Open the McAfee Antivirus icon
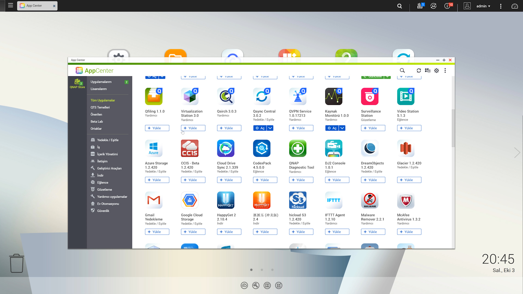The height and width of the screenshot is (294, 523). click(406, 200)
